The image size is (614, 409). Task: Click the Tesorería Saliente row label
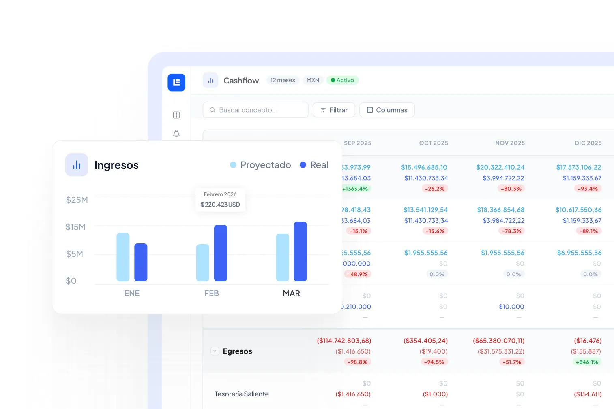click(x=242, y=394)
